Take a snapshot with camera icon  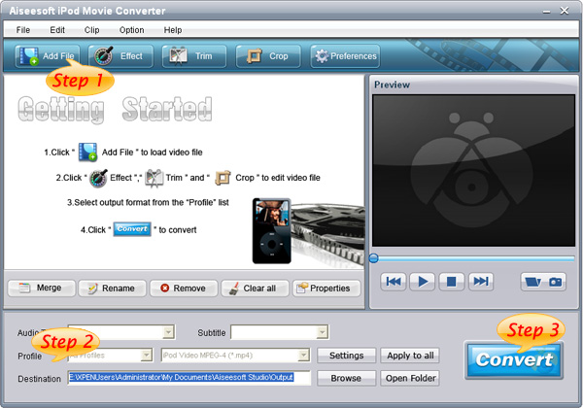pyautogui.click(x=556, y=282)
